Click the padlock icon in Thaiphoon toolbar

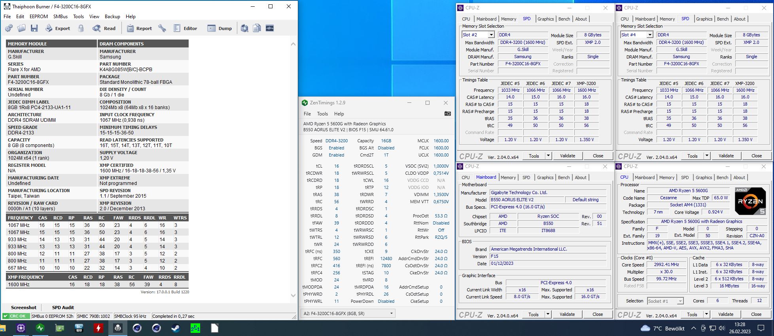81,28
